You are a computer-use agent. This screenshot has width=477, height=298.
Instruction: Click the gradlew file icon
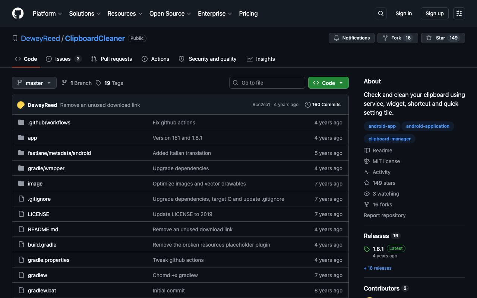pos(21,275)
